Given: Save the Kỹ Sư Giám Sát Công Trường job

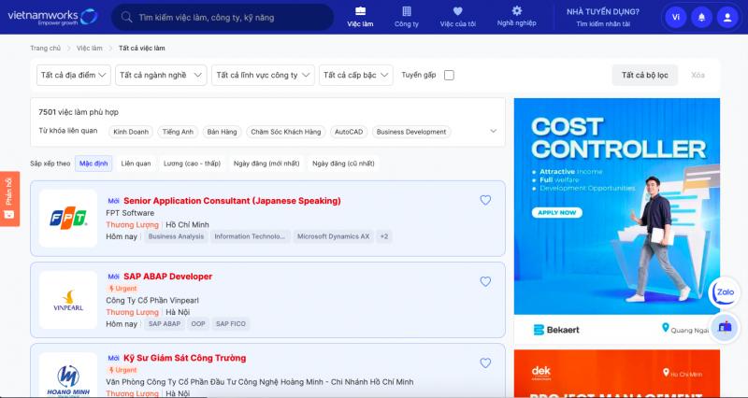Looking at the screenshot, I should (x=485, y=363).
